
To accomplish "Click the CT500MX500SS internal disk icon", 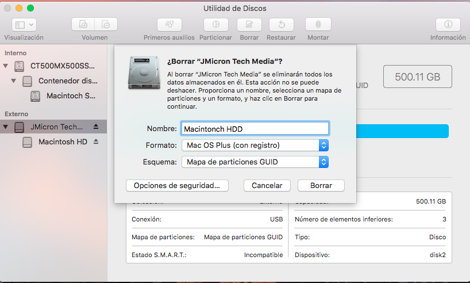I will [x=19, y=66].
